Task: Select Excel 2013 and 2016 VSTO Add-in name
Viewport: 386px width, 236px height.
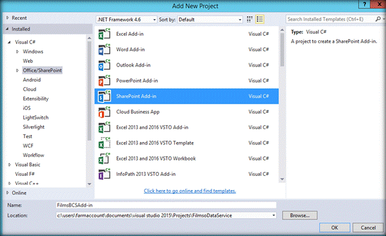Action: (152, 127)
